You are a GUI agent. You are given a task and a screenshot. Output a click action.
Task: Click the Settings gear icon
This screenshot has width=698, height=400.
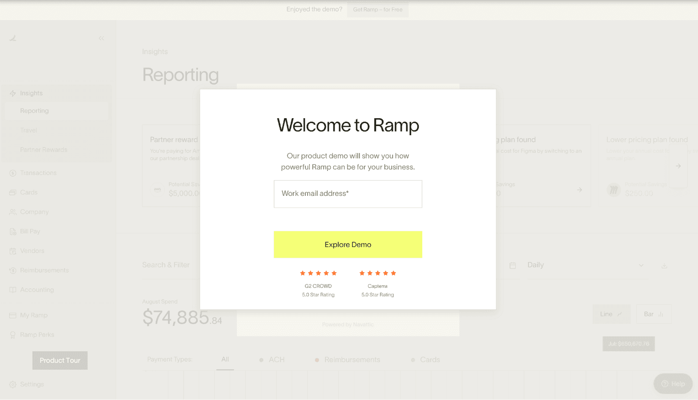coord(13,384)
